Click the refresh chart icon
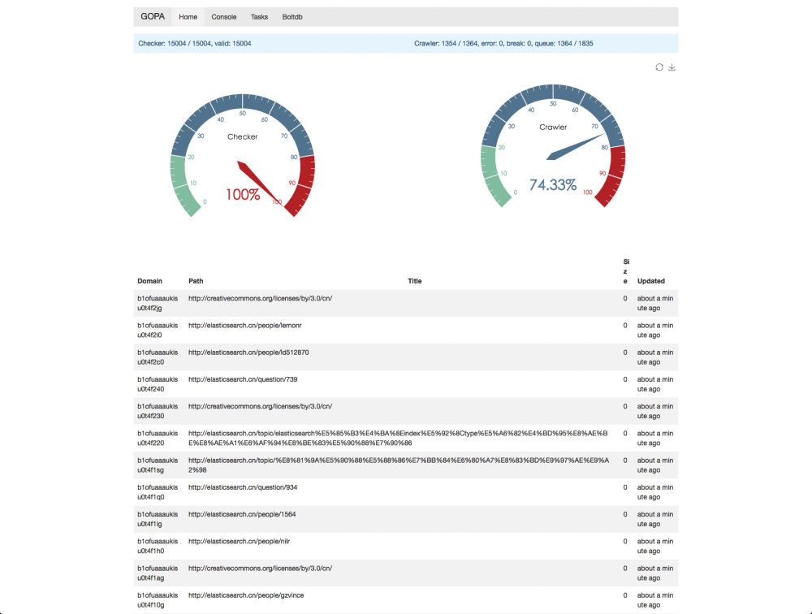The width and height of the screenshot is (812, 614). click(659, 67)
